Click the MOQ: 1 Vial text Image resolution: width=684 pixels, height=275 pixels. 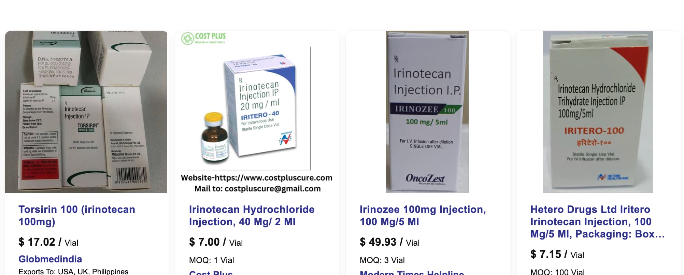point(212,260)
